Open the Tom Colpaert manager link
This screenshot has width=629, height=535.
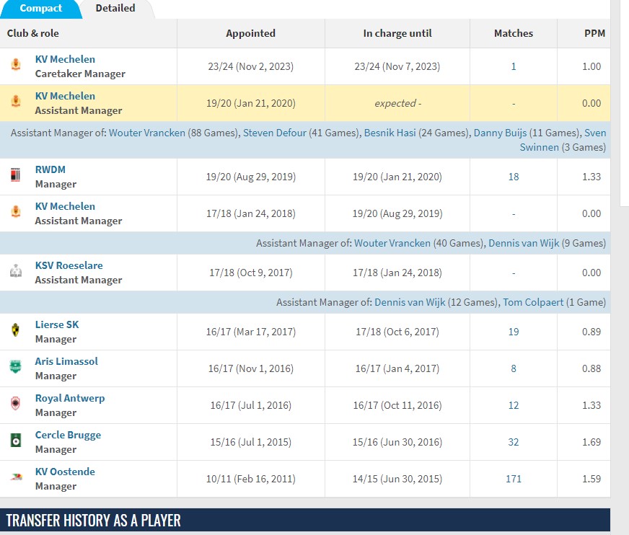534,302
